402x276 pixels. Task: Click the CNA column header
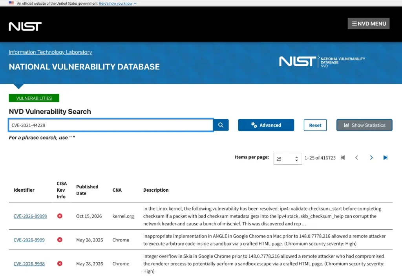pos(117,190)
